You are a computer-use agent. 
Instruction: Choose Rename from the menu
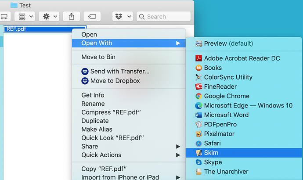click(129, 104)
